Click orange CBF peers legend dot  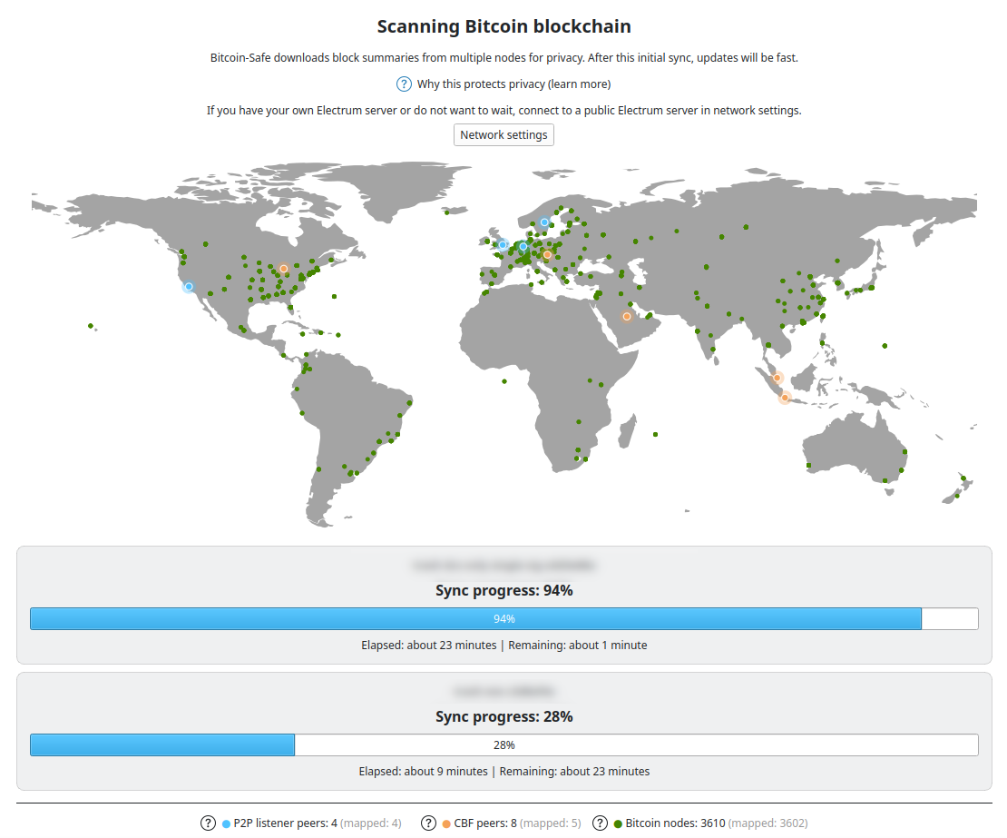[446, 823]
